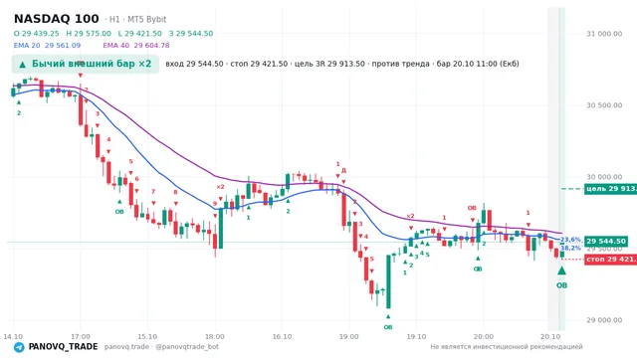Open the 'panovq.trade · @panovqtrade_bot' link text
This screenshot has height=358, width=637.
[161, 347]
